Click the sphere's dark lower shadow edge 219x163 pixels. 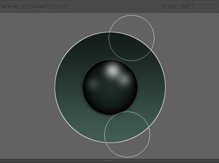coord(110,112)
